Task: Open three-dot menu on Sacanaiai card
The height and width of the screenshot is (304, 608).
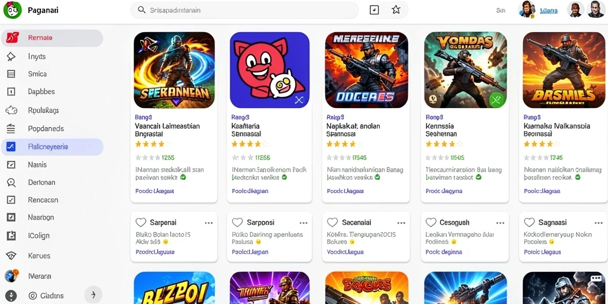Action: click(x=401, y=223)
